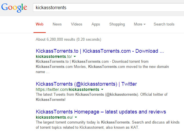
Task: Expand arrow next to kickasstorrents.to/ URL
Action: (75, 56)
